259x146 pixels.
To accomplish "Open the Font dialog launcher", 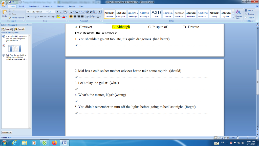I will click(x=67, y=21).
